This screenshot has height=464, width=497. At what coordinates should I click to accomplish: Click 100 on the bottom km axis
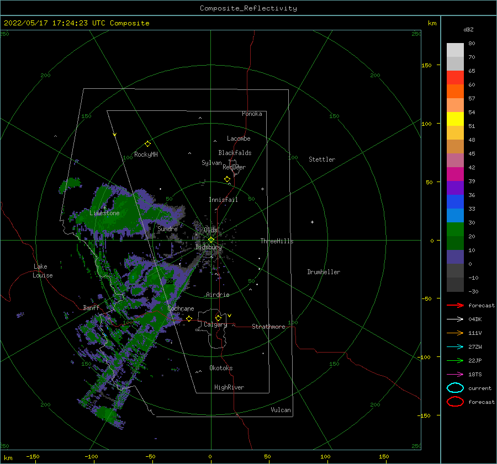tap(325, 456)
